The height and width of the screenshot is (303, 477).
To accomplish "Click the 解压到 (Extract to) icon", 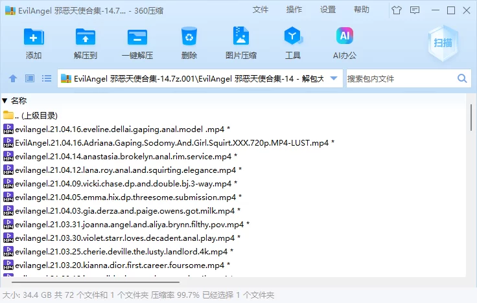I will [x=85, y=38].
